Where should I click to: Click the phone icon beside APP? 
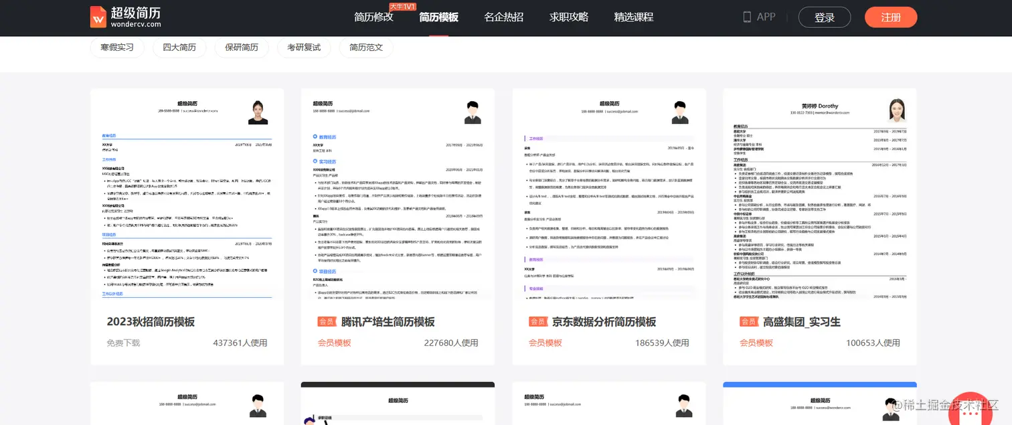click(747, 17)
